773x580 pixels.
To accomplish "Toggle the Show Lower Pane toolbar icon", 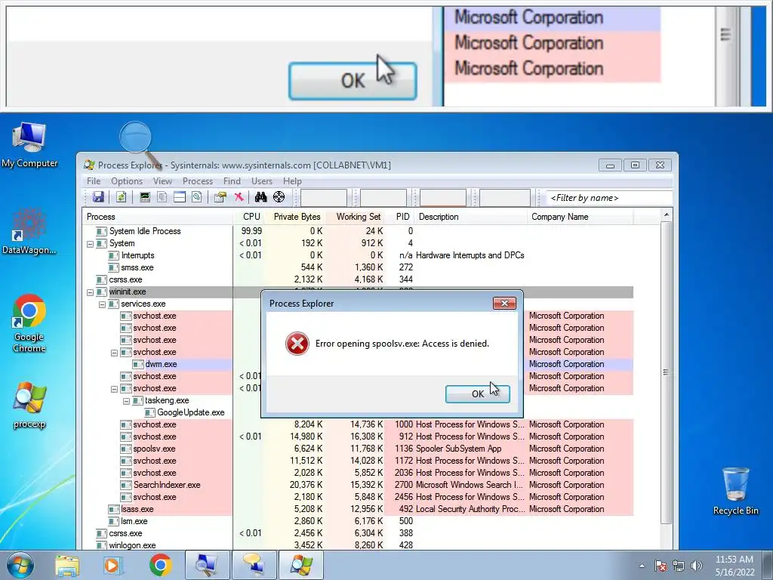I will pos(180,197).
